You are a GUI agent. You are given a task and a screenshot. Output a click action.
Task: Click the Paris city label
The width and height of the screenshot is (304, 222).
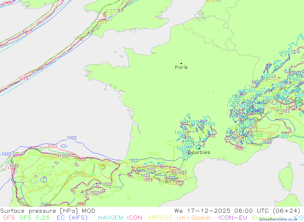coord(181,67)
